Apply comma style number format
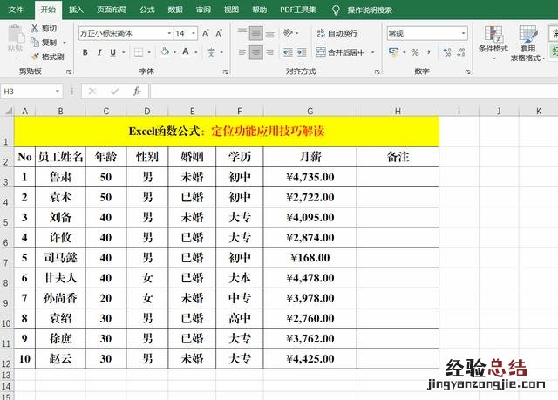 click(429, 52)
